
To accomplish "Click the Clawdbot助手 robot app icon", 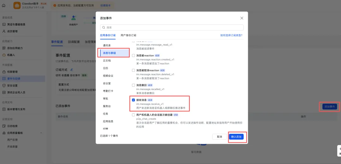I will point(17,5).
